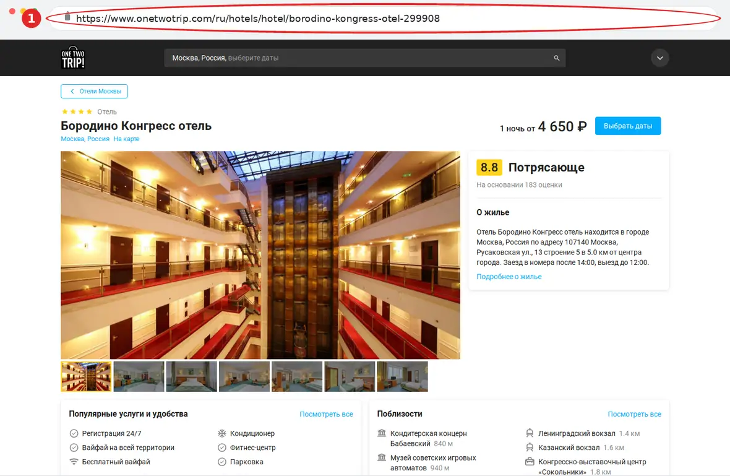Viewport: 730px width, 476px height.
Task: Click the Парковка checkmark icon
Action: coord(222,462)
